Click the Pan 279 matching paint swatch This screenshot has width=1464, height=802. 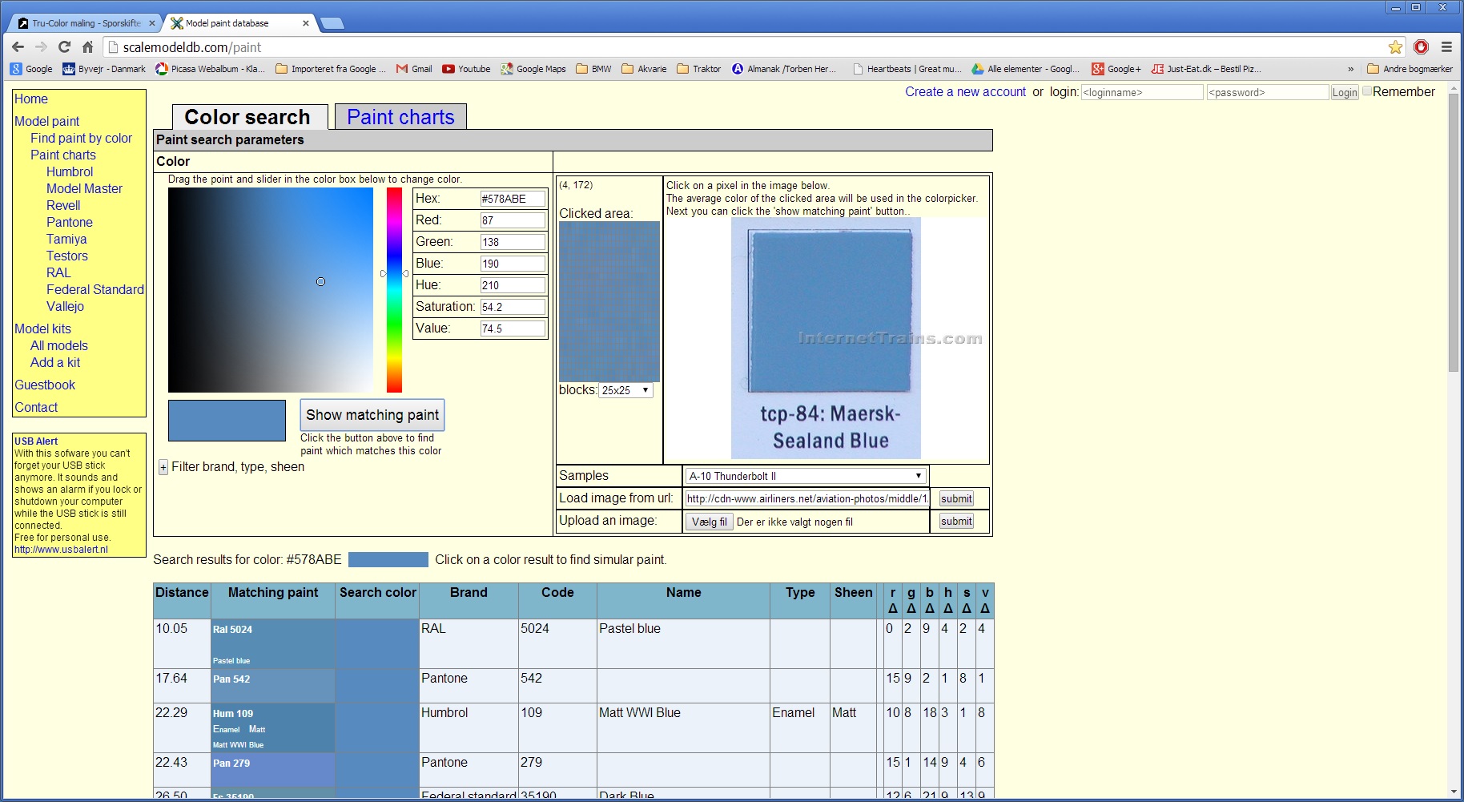coord(273,769)
